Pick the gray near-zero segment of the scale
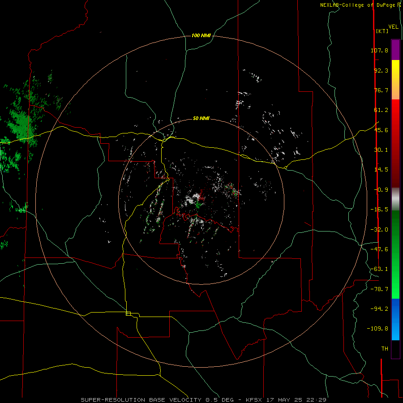The height and width of the screenshot is (403, 403). pyautogui.click(x=395, y=199)
